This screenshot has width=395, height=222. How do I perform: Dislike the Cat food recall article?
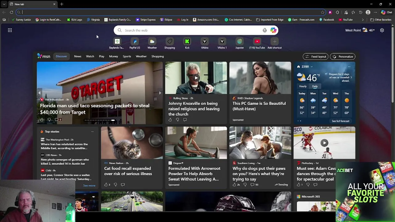pyautogui.click(x=115, y=185)
